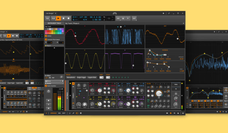Close the Calc Boogie project tab
This screenshot has width=228, height=133.
55,13
